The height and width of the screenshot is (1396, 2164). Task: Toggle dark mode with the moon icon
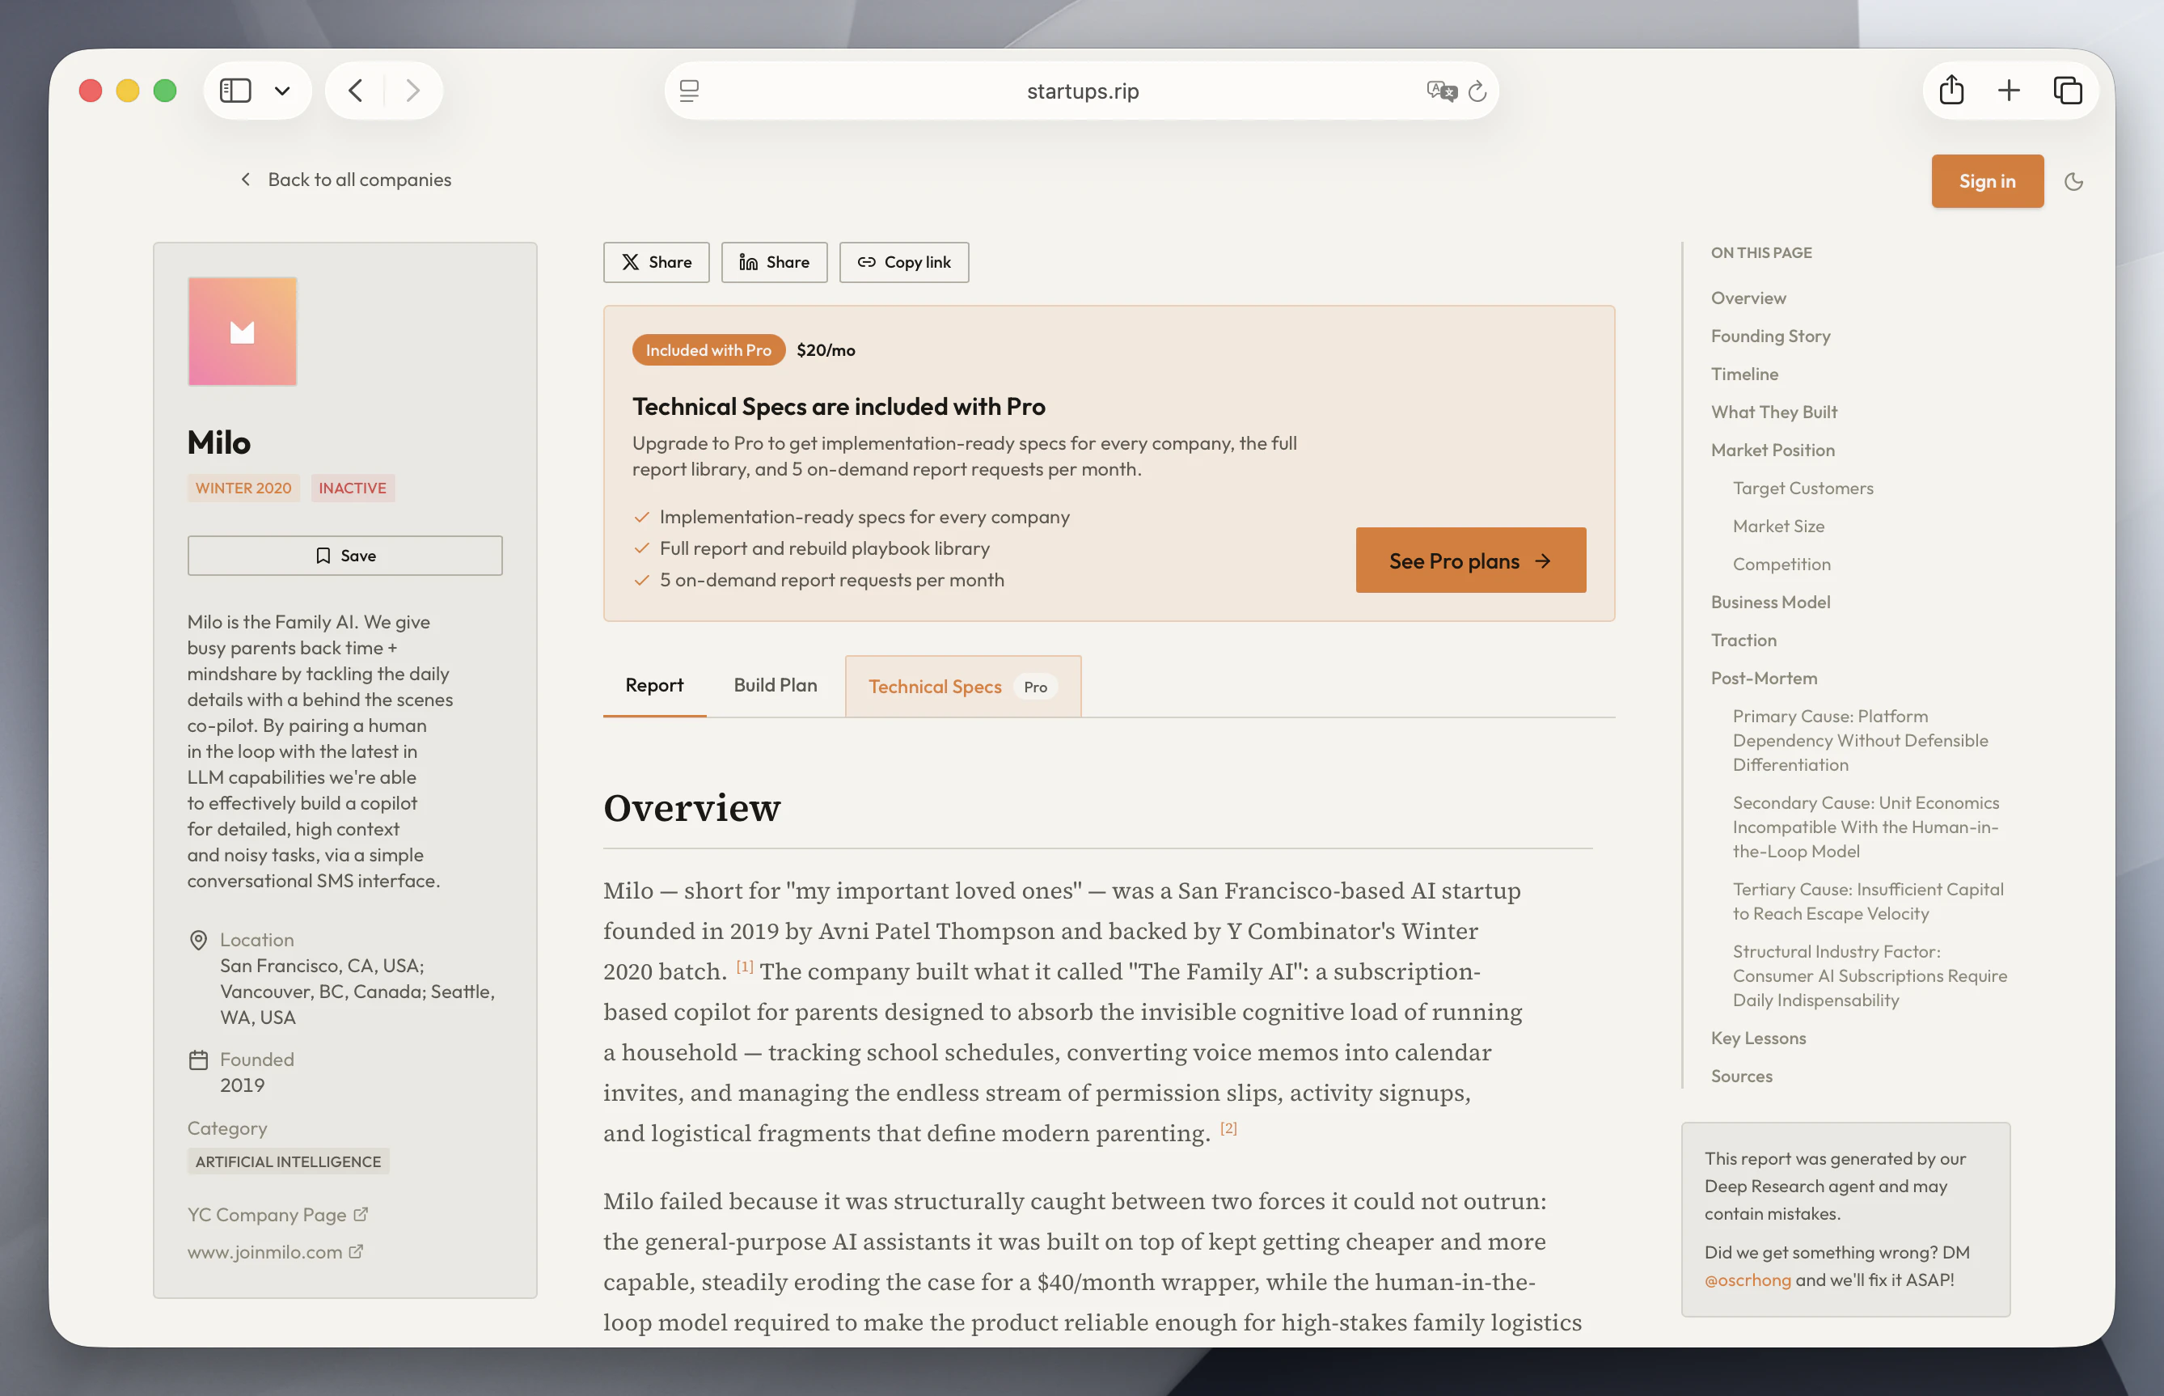(2075, 181)
